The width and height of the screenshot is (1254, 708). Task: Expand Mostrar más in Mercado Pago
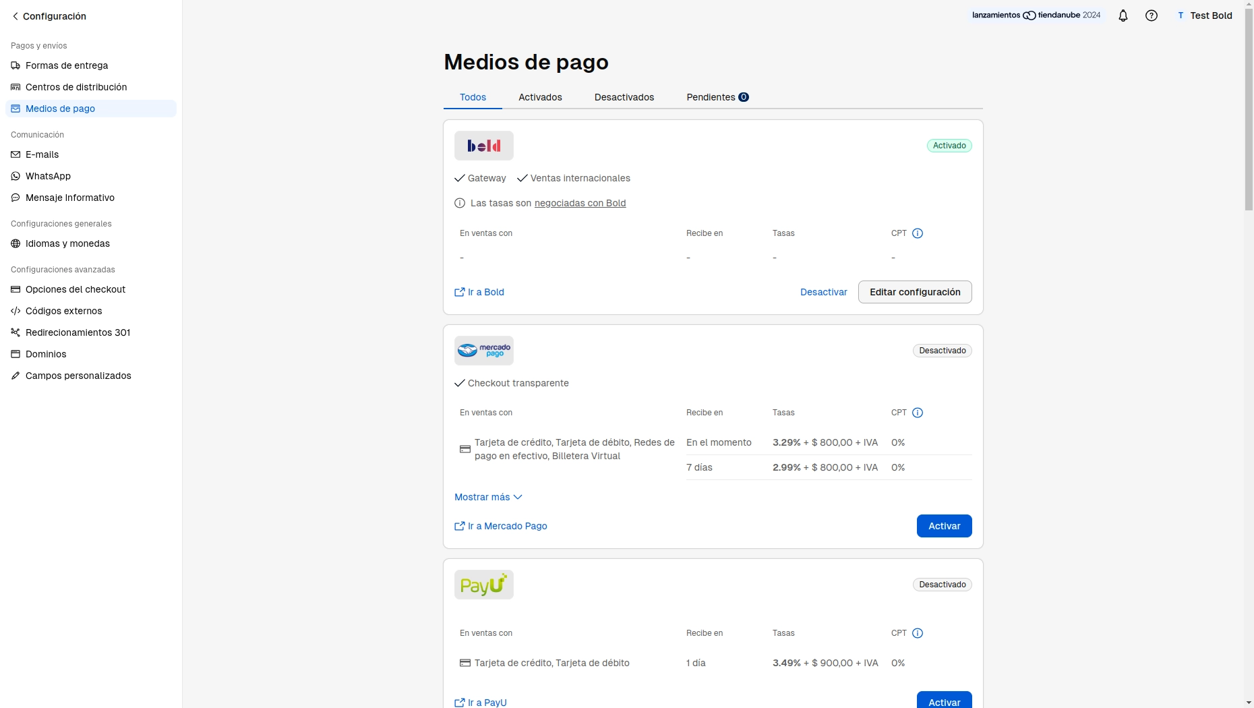pyautogui.click(x=488, y=497)
